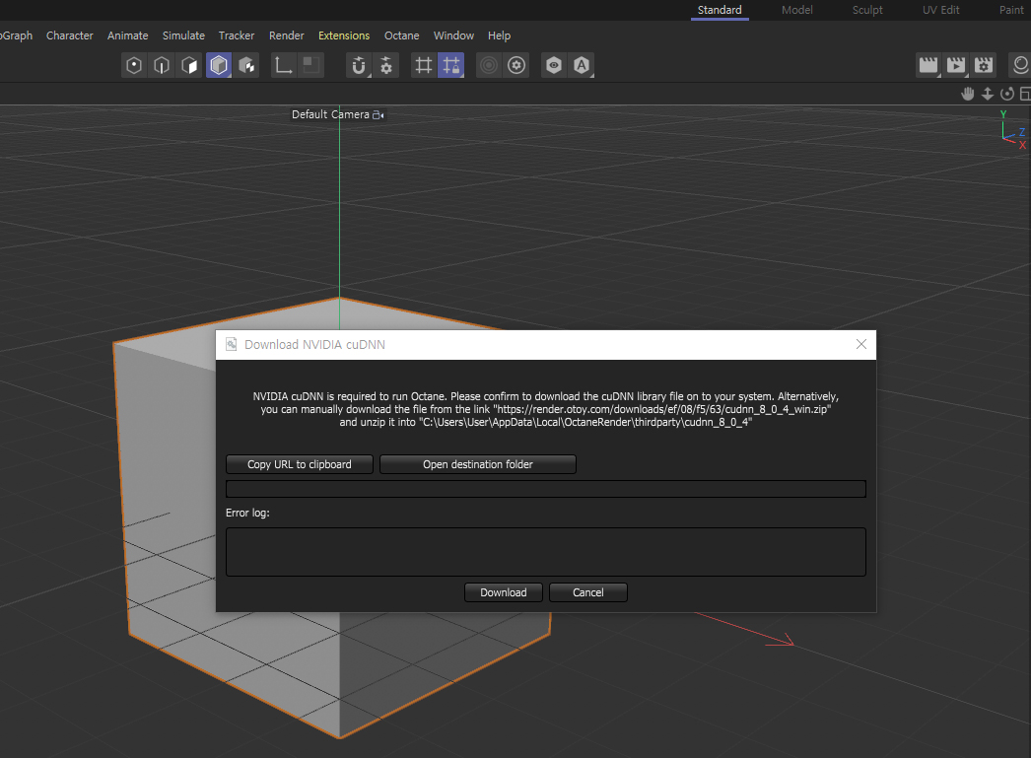Click the Download button
Image resolution: width=1031 pixels, height=758 pixels.
pyautogui.click(x=504, y=592)
